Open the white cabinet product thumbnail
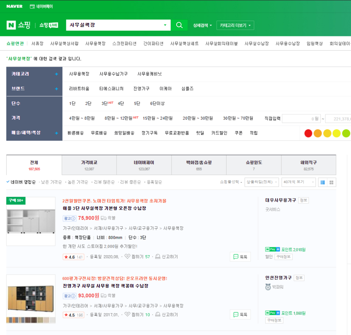Image resolution: width=351 pixels, height=335 pixels. tap(31, 221)
